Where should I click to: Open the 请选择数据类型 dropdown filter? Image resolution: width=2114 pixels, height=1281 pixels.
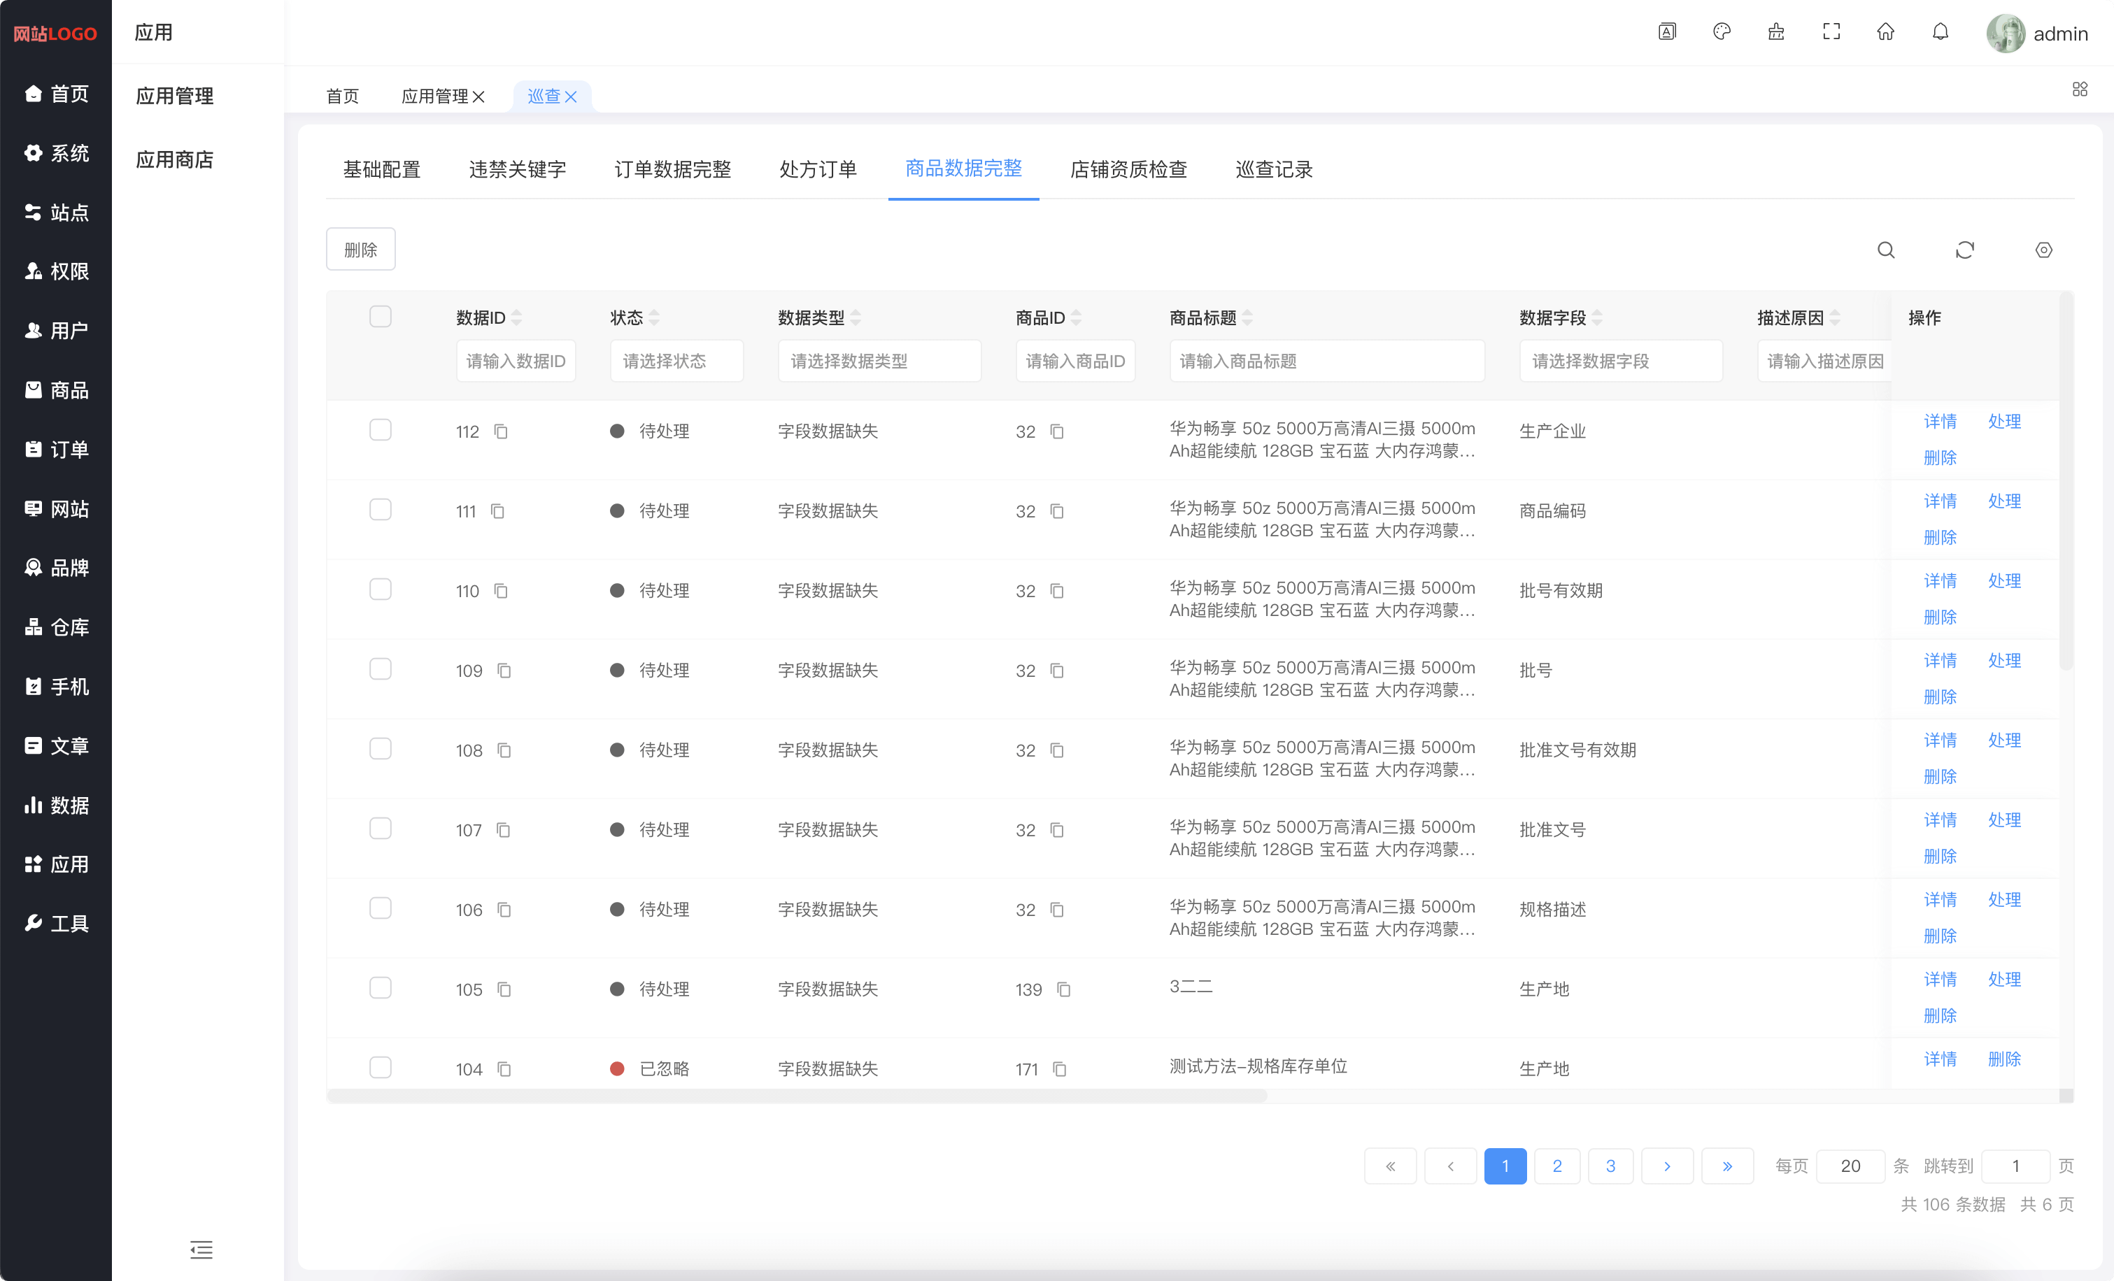(879, 361)
